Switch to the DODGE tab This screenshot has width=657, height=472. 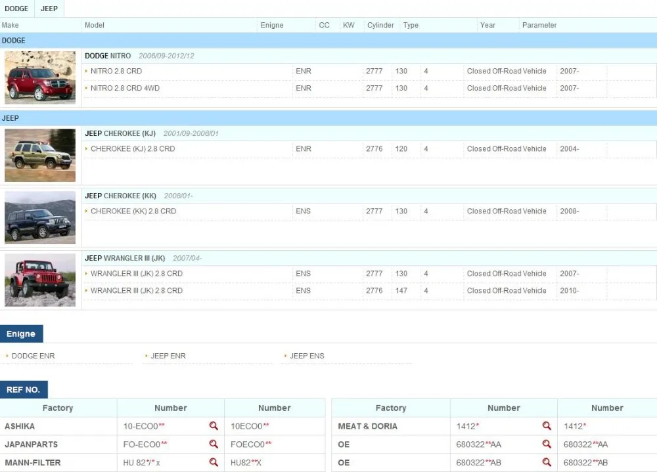(x=16, y=9)
